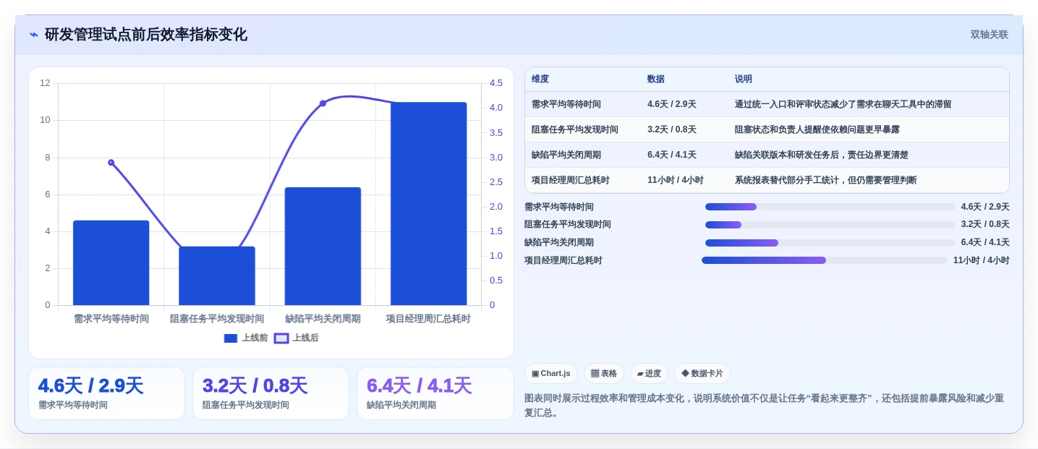Click the 数据 column header

656,79
